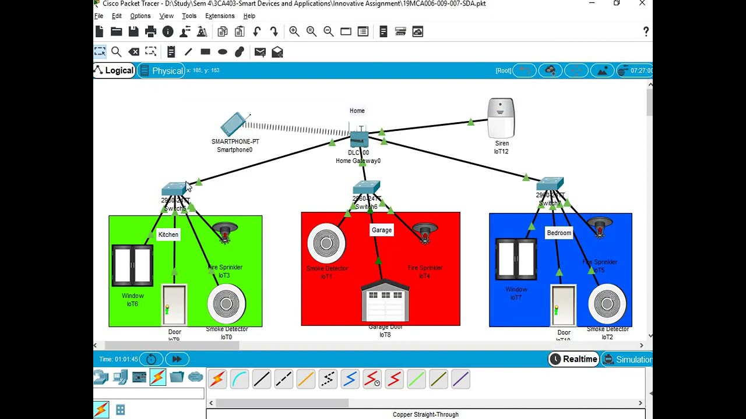The width and height of the screenshot is (746, 419).
Task: Click the Home Gateway0 device
Action: pyautogui.click(x=359, y=139)
